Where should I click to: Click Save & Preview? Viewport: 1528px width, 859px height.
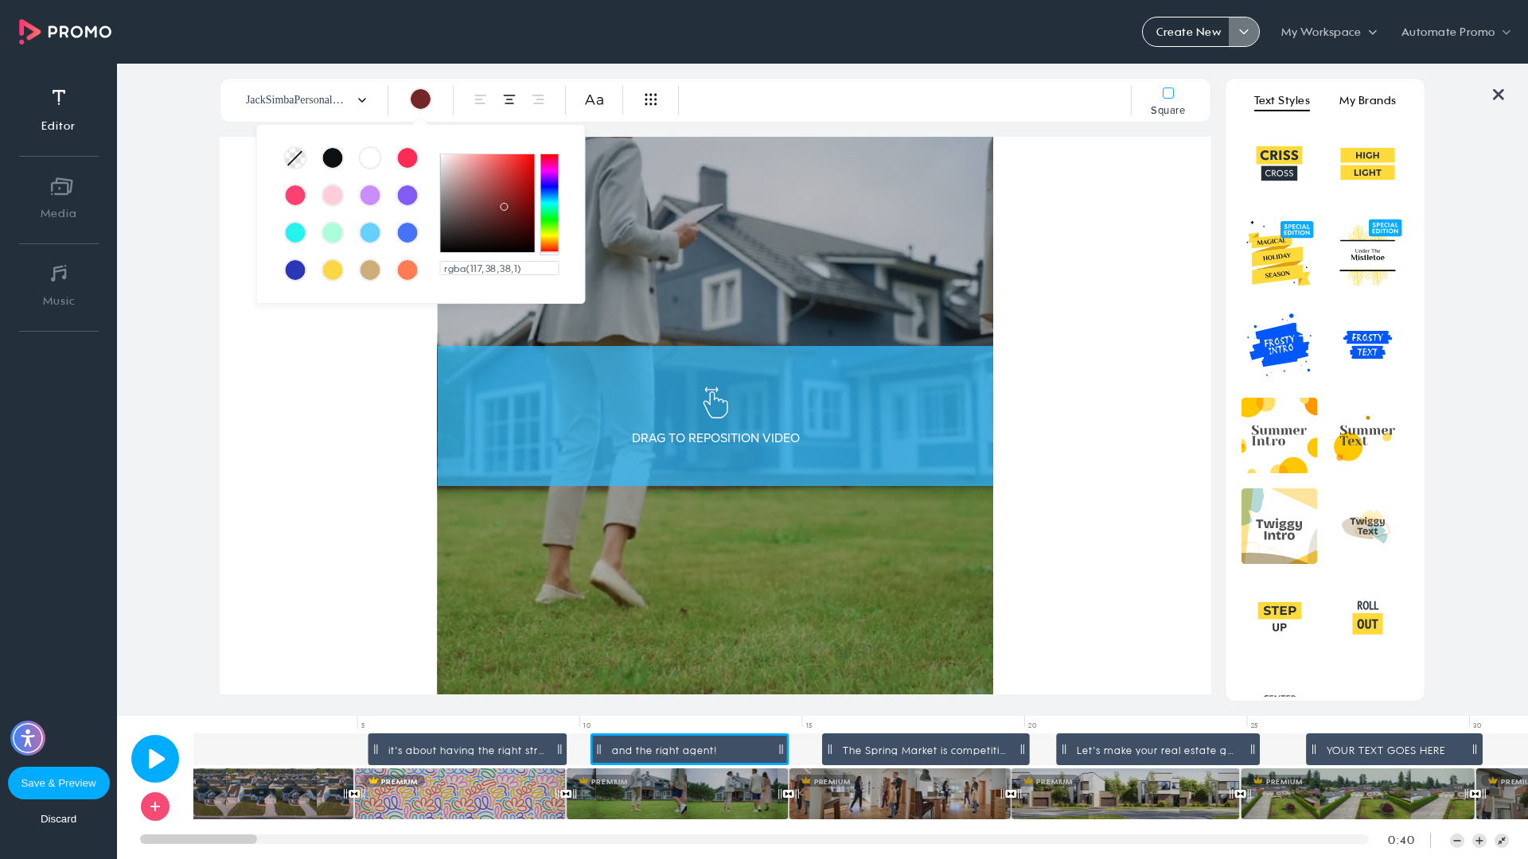click(59, 783)
